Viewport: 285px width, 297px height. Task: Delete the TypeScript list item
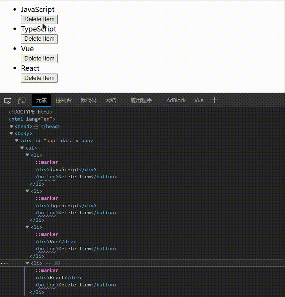coord(39,39)
